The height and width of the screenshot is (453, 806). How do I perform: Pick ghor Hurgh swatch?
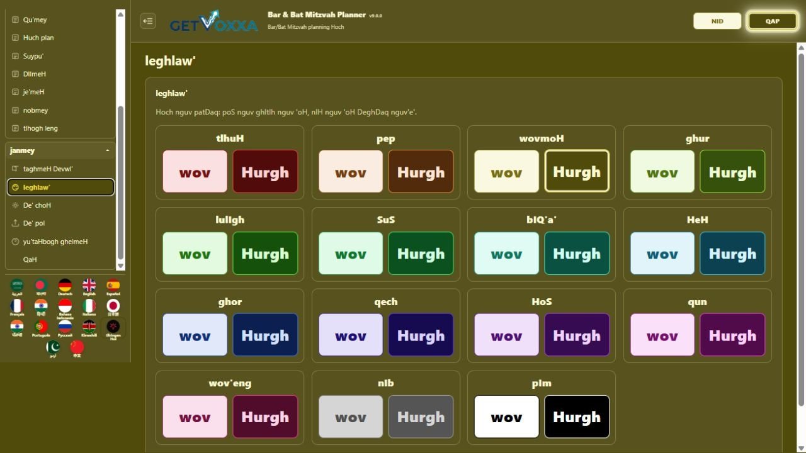coord(265,335)
